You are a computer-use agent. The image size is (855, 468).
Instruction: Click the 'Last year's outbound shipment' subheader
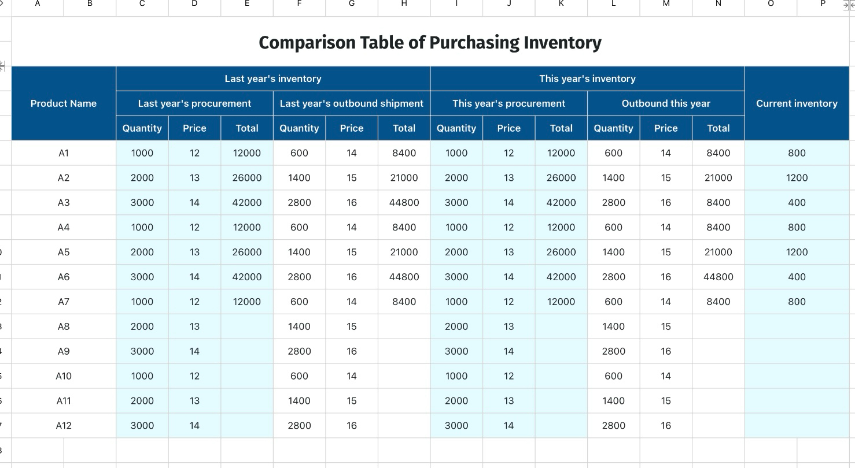(x=352, y=103)
